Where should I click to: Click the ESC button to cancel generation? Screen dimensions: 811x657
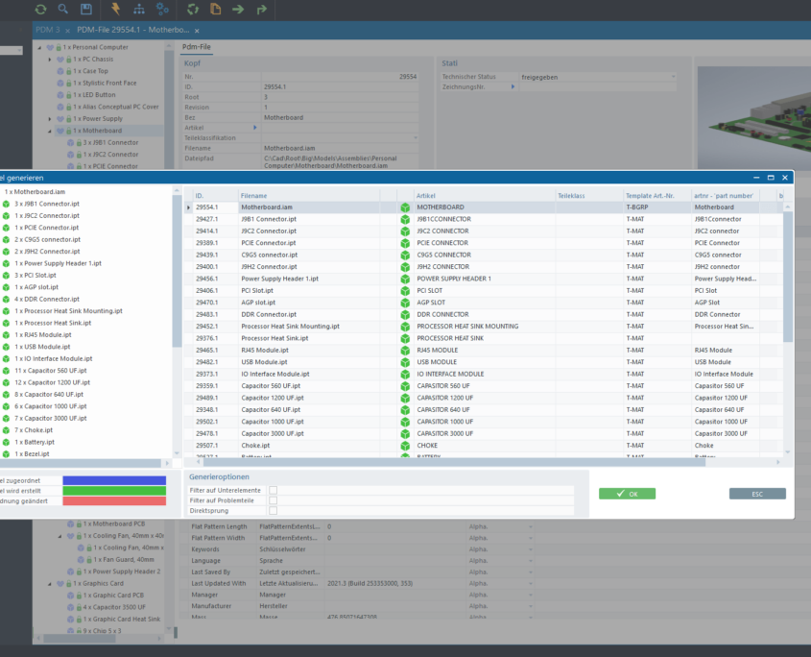[x=757, y=493]
